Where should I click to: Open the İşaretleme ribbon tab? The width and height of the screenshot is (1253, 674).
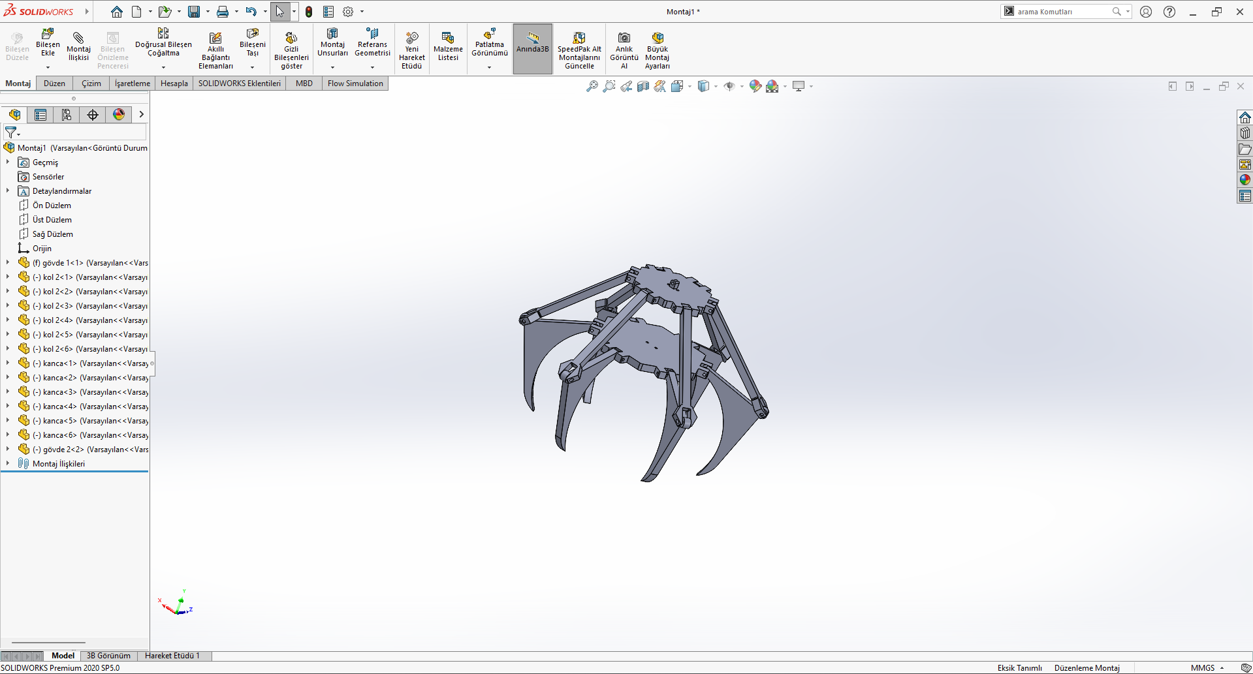pyautogui.click(x=133, y=84)
